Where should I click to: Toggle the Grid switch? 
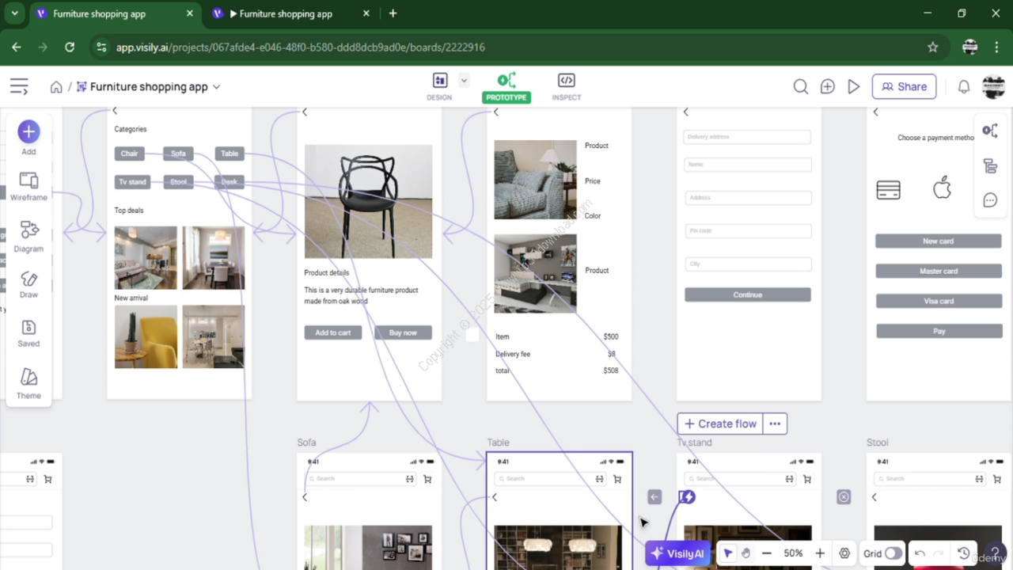pyautogui.click(x=893, y=554)
